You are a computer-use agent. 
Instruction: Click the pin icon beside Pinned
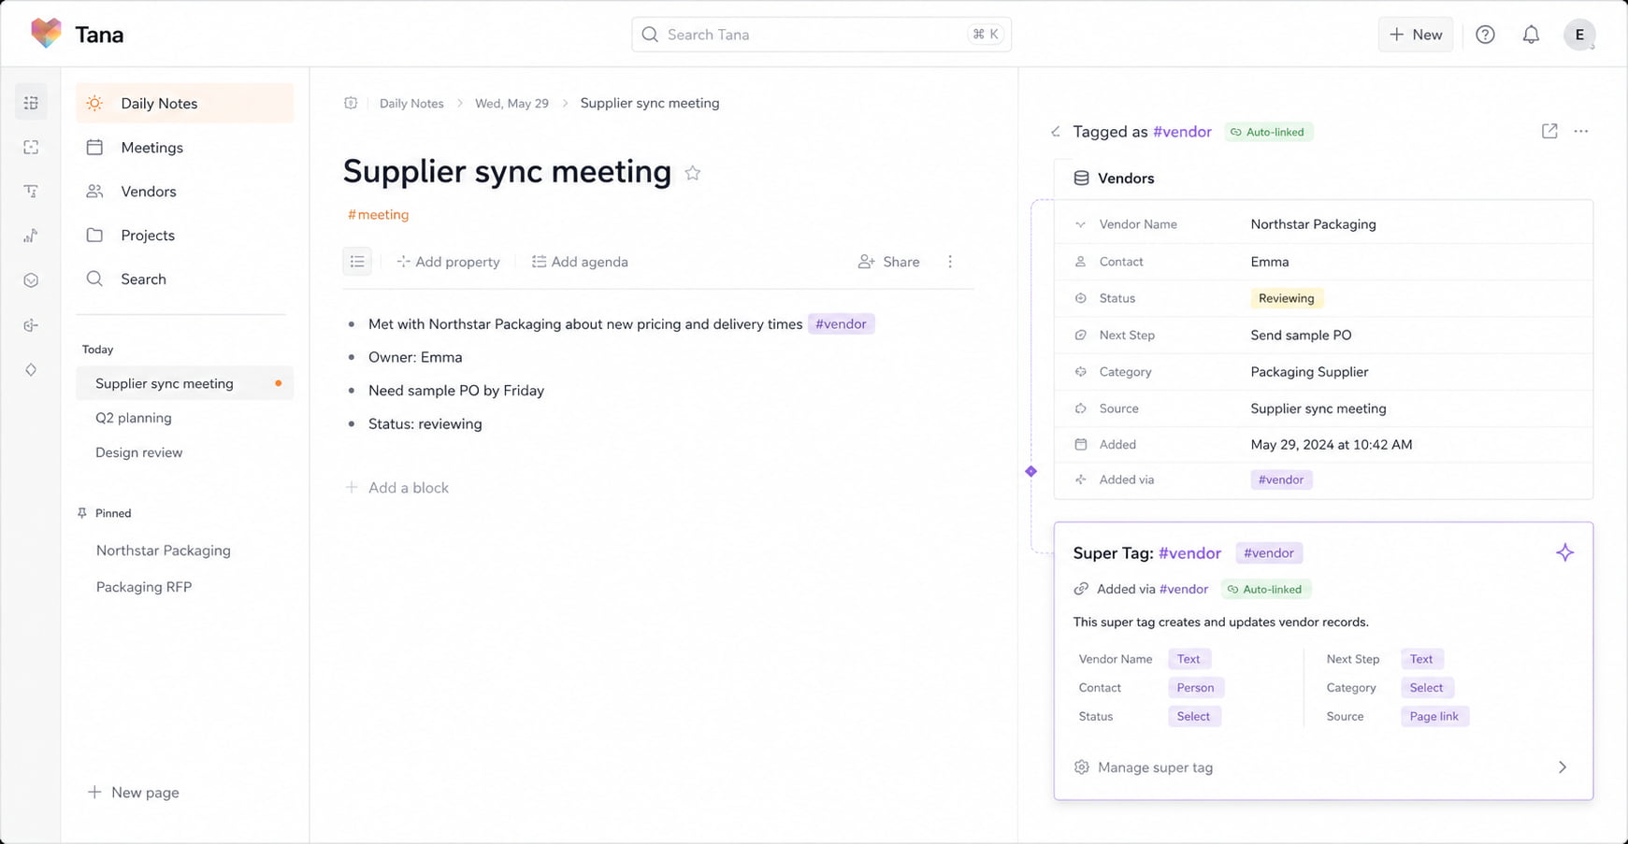[82, 513]
